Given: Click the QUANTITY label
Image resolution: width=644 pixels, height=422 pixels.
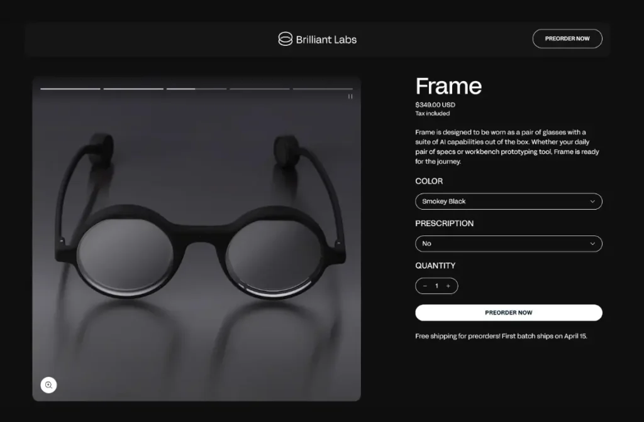Looking at the screenshot, I should tap(435, 266).
